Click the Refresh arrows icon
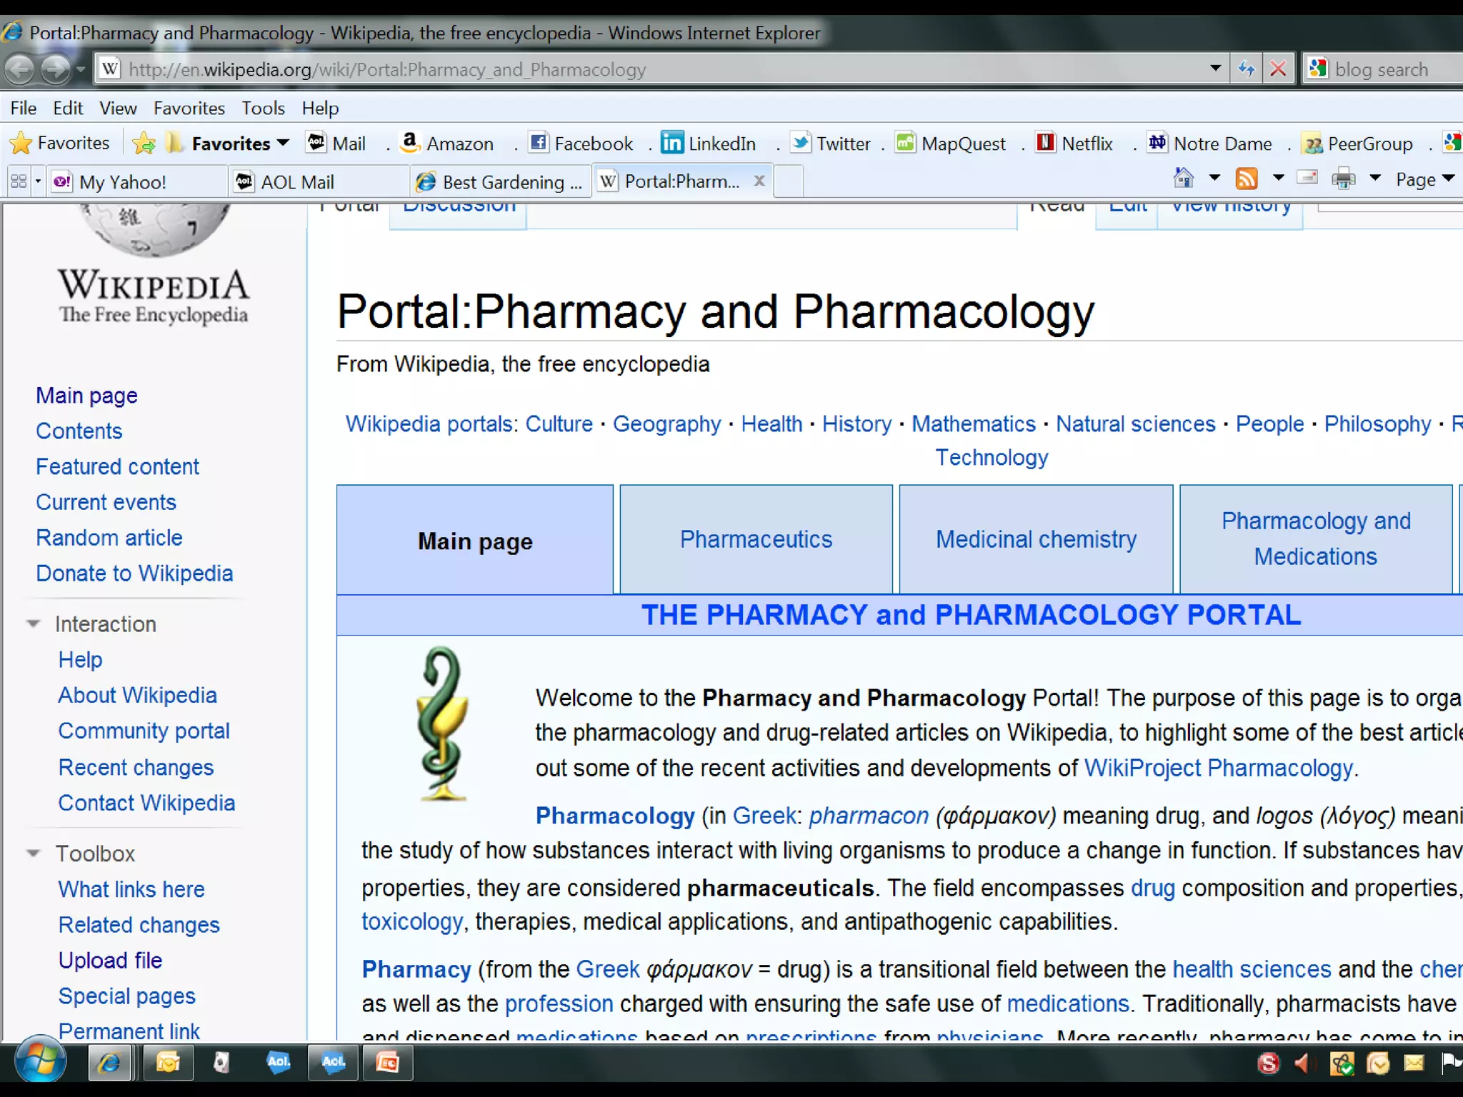The width and height of the screenshot is (1463, 1097). 1247,69
